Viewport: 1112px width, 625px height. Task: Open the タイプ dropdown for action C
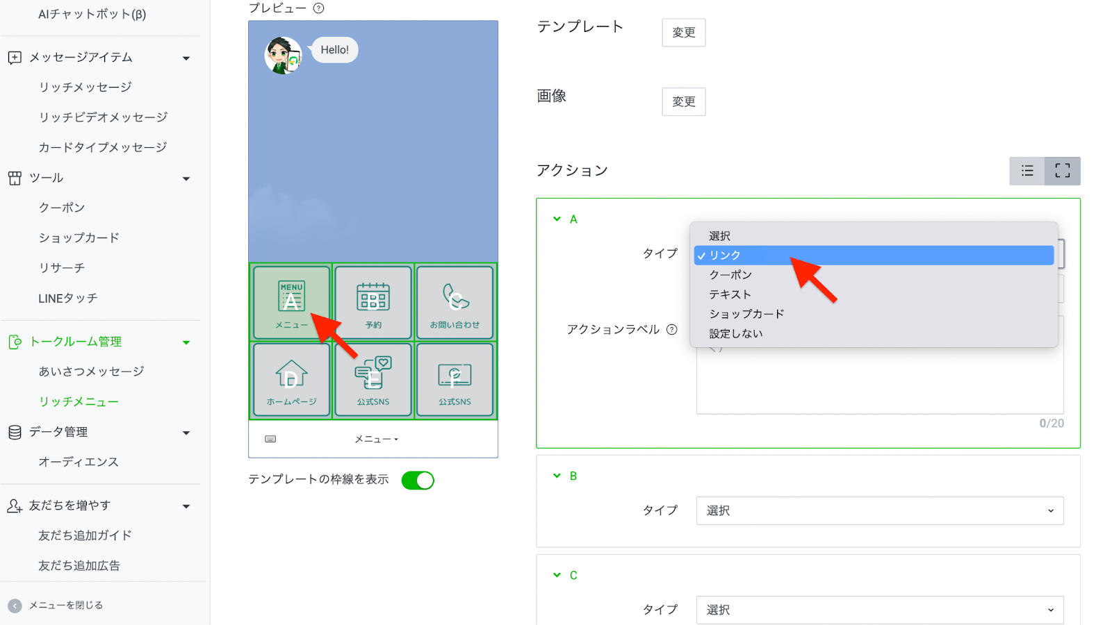[879, 610]
